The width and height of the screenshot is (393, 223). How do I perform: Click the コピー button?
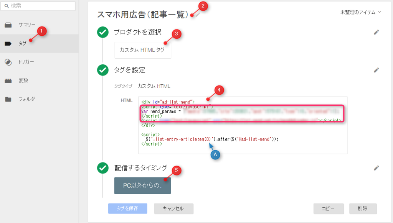(329, 208)
